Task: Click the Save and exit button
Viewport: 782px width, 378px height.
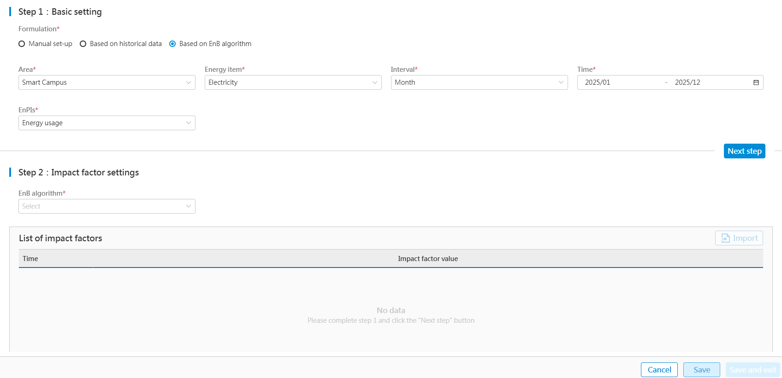Action: pos(752,370)
